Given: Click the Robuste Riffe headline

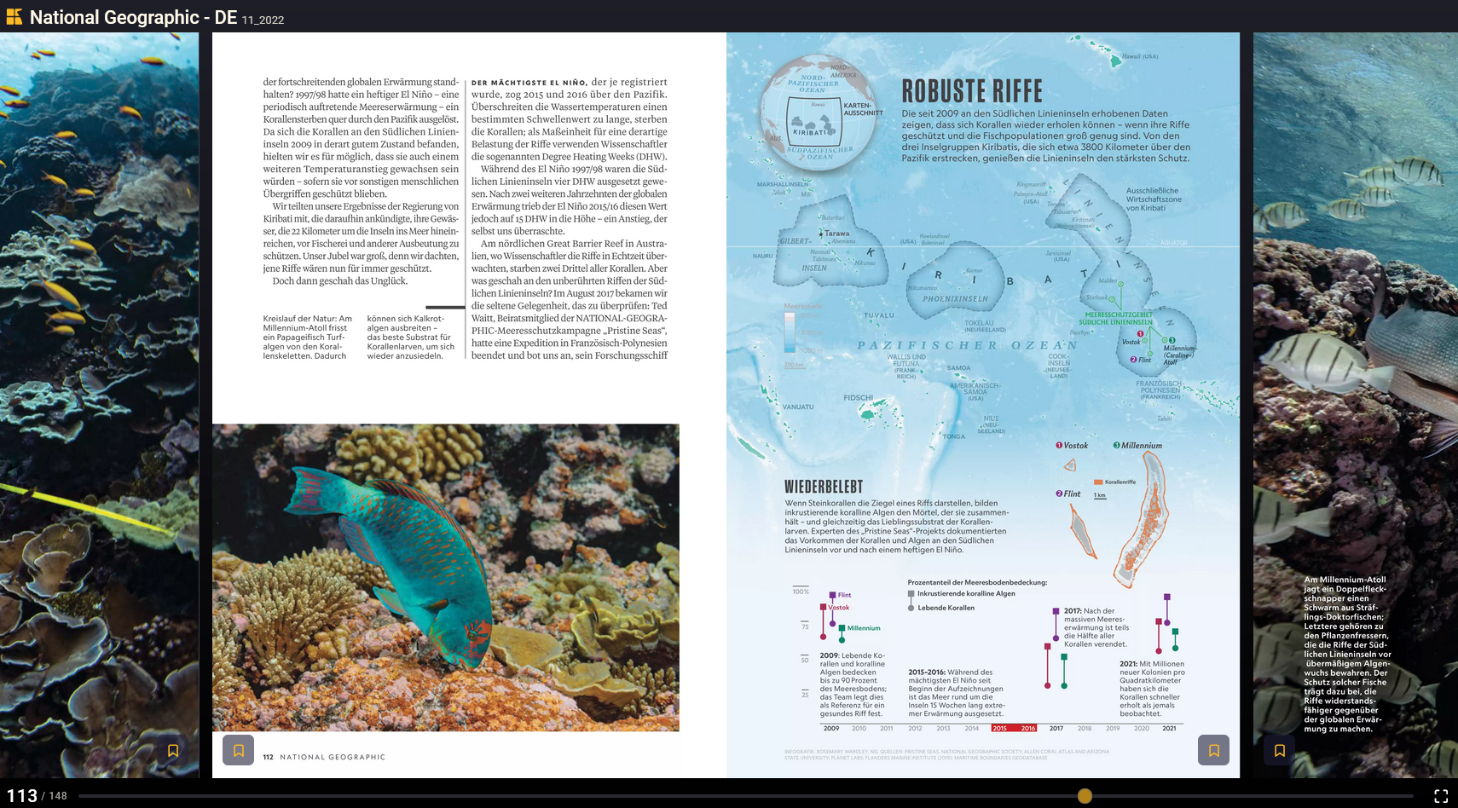Looking at the screenshot, I should [972, 91].
